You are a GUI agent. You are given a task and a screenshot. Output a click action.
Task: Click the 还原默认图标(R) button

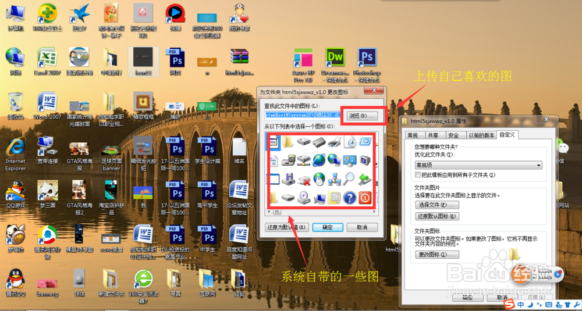pyautogui.click(x=437, y=216)
